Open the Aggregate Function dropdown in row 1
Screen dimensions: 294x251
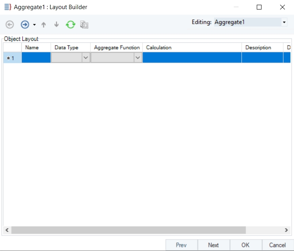tap(137, 58)
